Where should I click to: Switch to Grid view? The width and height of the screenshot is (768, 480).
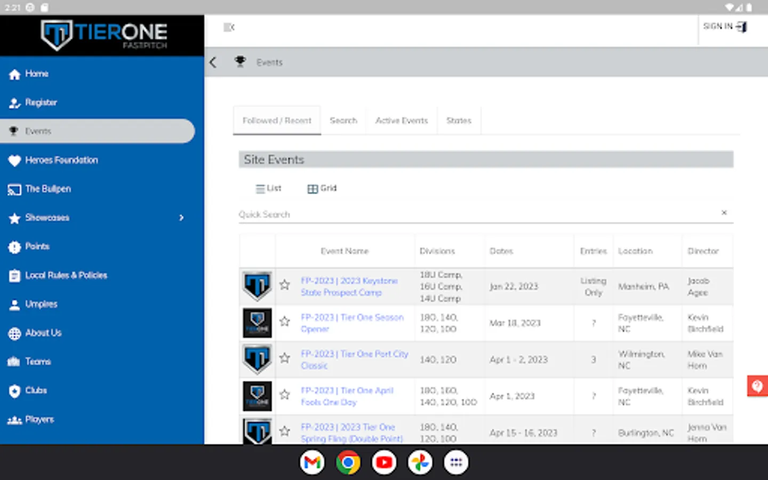click(x=322, y=188)
